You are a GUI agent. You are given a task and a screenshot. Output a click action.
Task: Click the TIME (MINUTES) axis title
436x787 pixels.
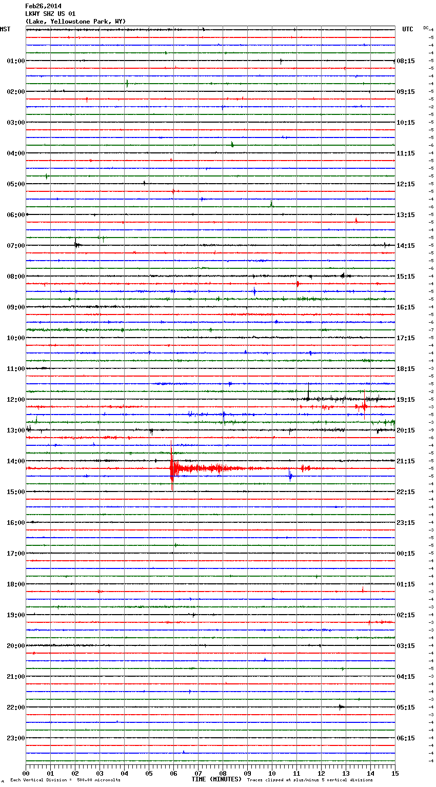(x=216, y=779)
